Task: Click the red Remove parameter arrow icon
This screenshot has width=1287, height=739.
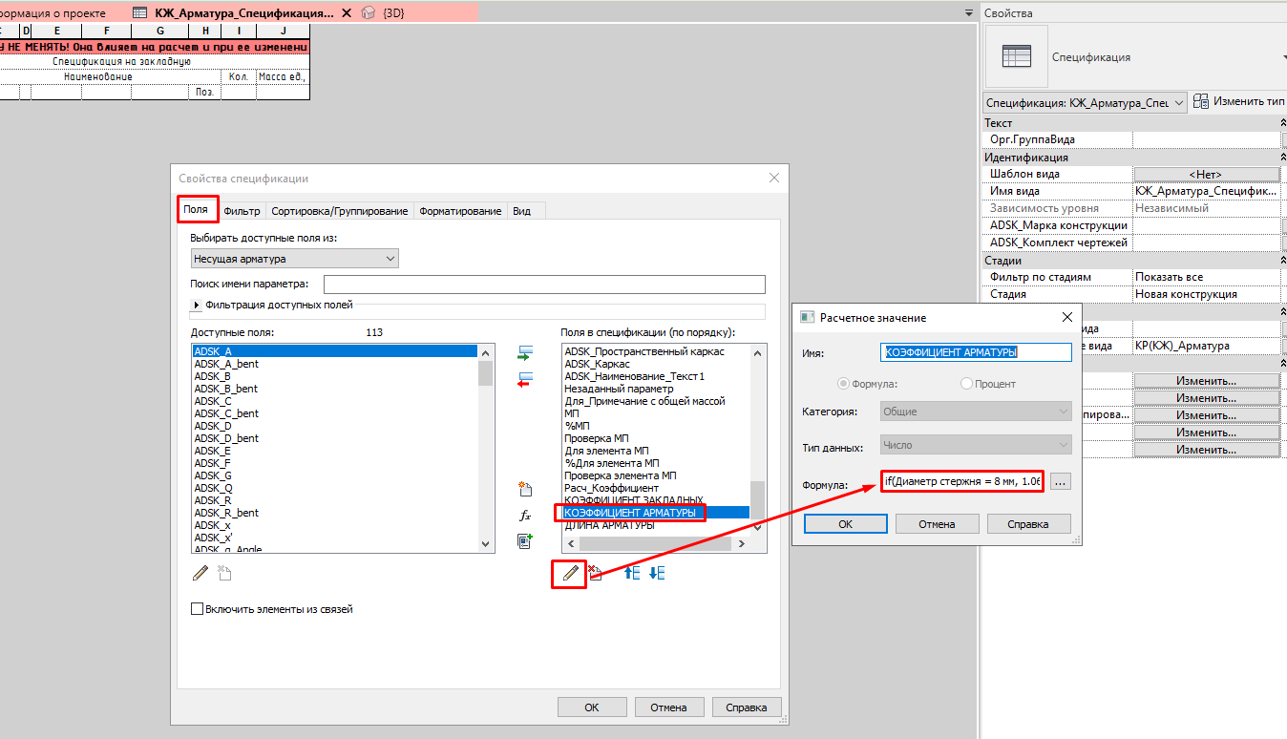Action: pyautogui.click(x=524, y=379)
